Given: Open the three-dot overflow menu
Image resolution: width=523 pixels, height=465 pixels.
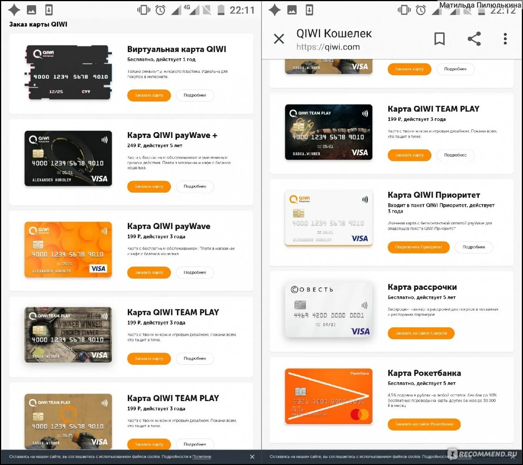Looking at the screenshot, I should point(505,39).
